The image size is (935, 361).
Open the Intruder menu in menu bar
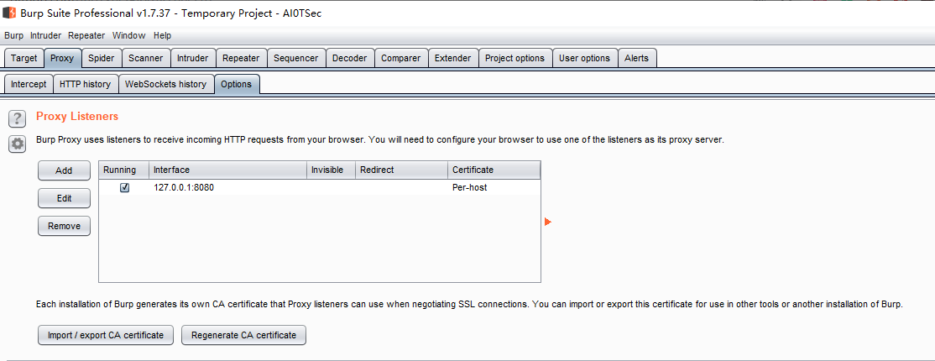pyautogui.click(x=46, y=35)
